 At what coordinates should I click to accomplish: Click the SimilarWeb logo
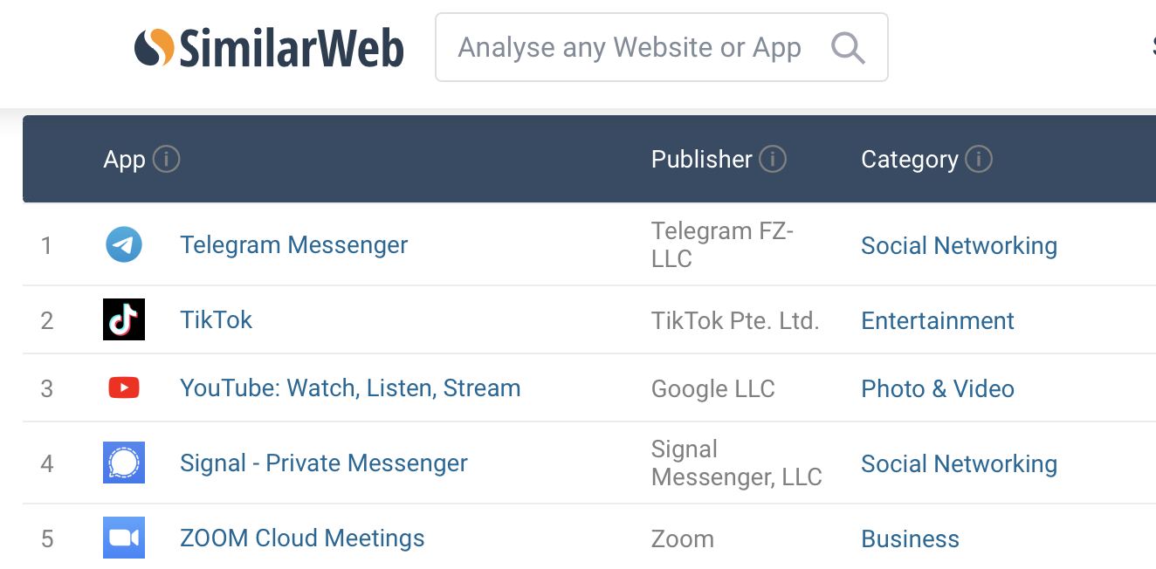[x=269, y=48]
